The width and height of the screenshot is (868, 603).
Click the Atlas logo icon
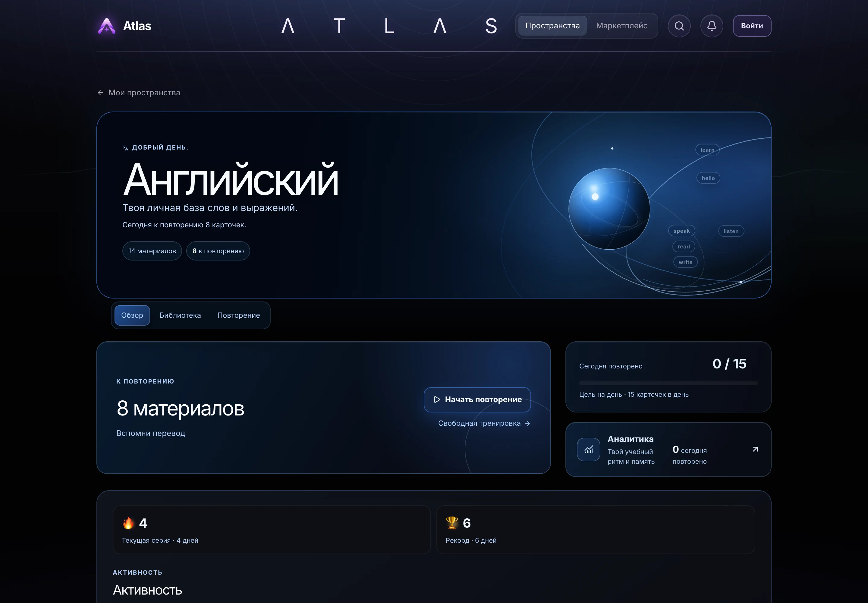(106, 26)
